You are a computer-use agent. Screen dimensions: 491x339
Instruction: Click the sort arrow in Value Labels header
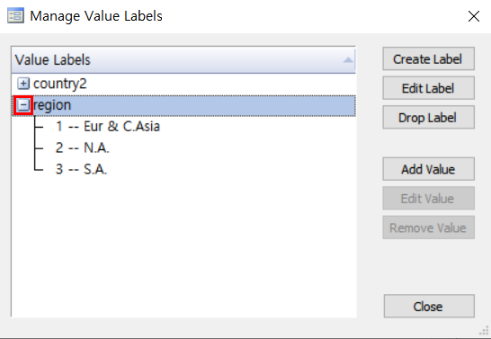348,59
